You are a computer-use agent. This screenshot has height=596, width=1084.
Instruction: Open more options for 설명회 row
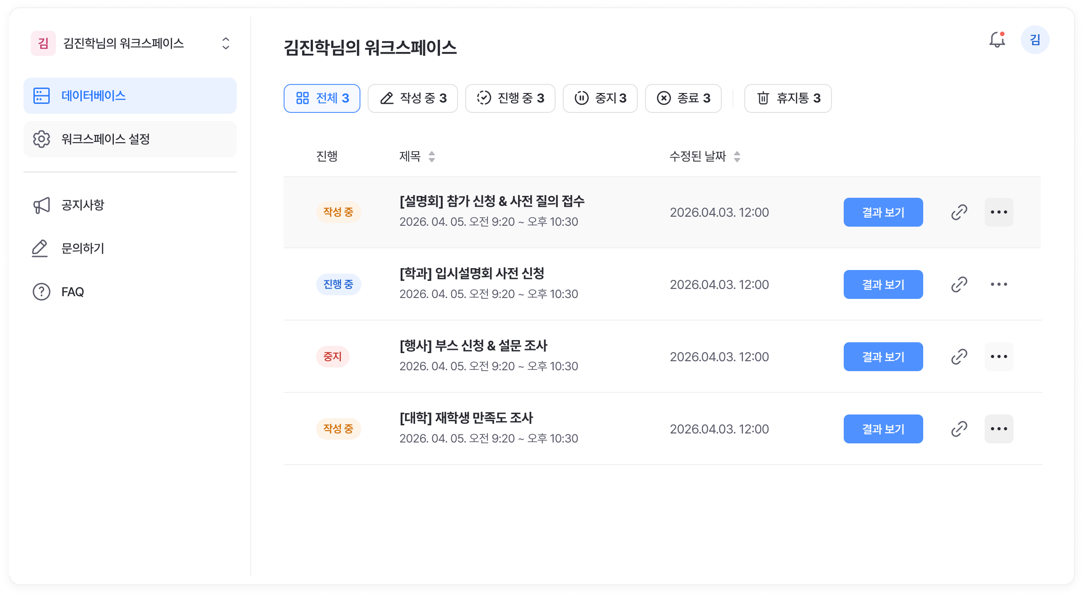pyautogui.click(x=999, y=212)
